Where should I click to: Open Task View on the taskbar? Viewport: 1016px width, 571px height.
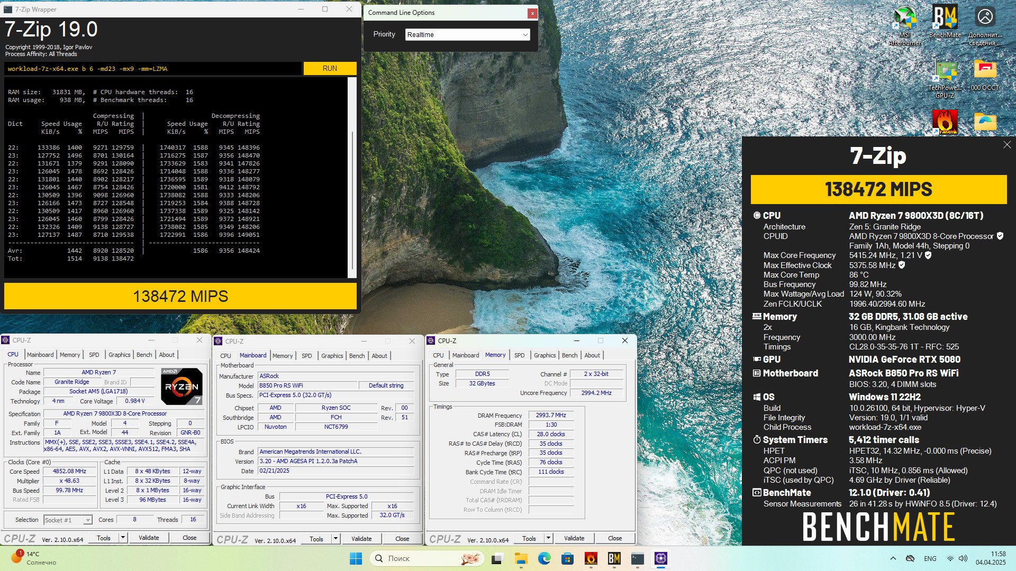pos(497,558)
